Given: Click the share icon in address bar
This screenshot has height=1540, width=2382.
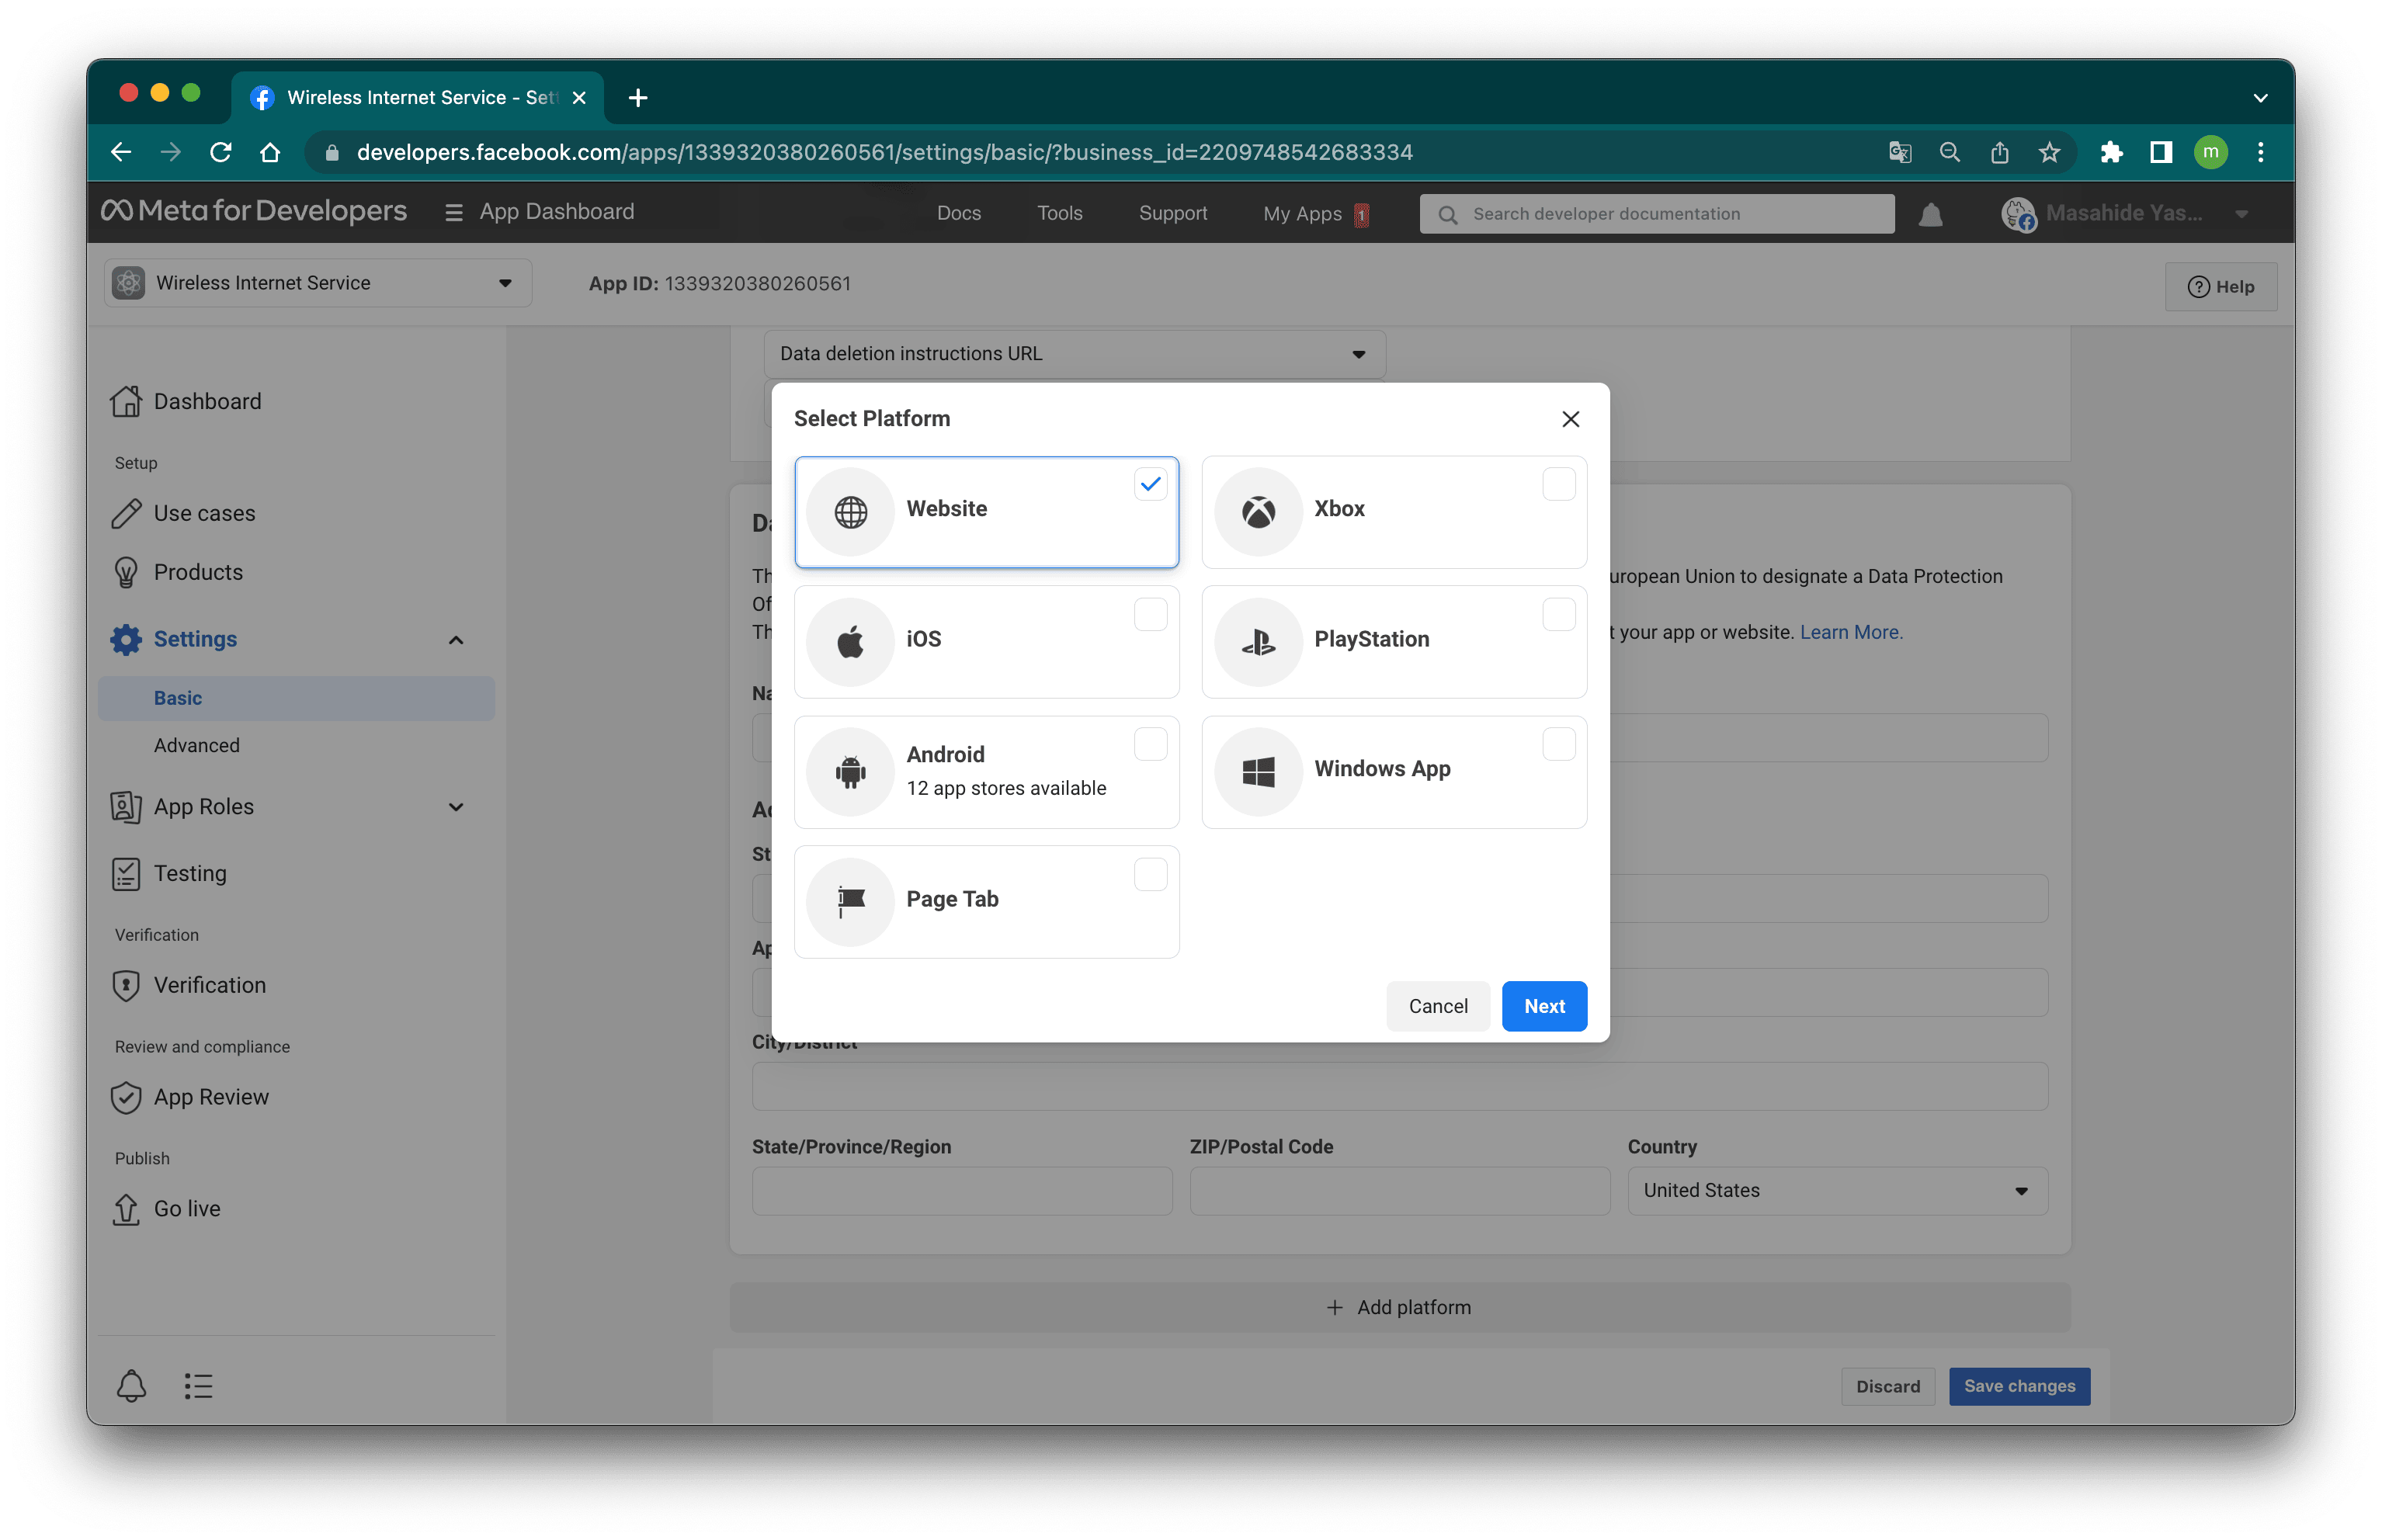Looking at the screenshot, I should (x=1999, y=152).
